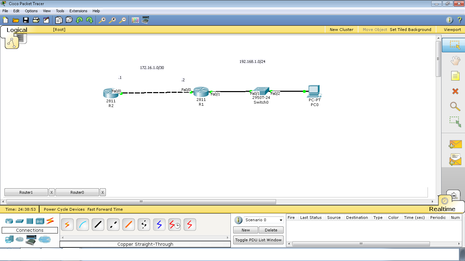Click the Copy toolbar icon
This screenshot has height=261, width=465.
59,20
